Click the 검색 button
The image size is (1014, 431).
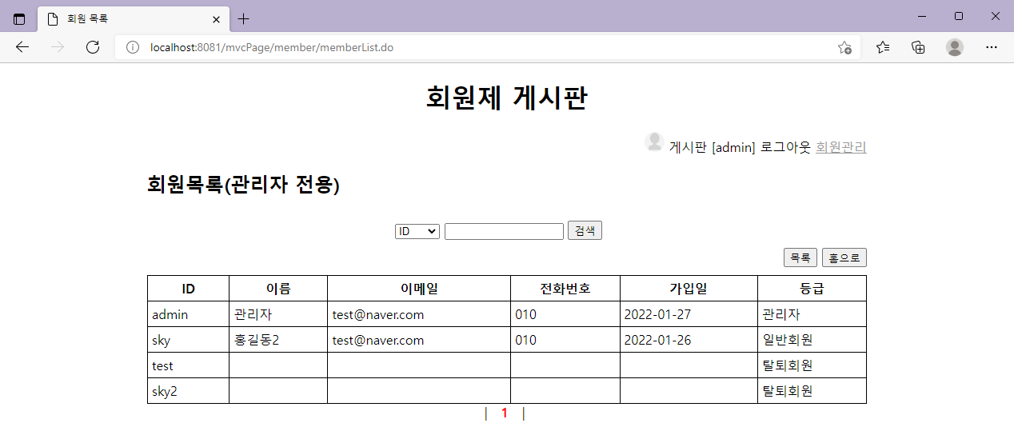click(x=585, y=230)
